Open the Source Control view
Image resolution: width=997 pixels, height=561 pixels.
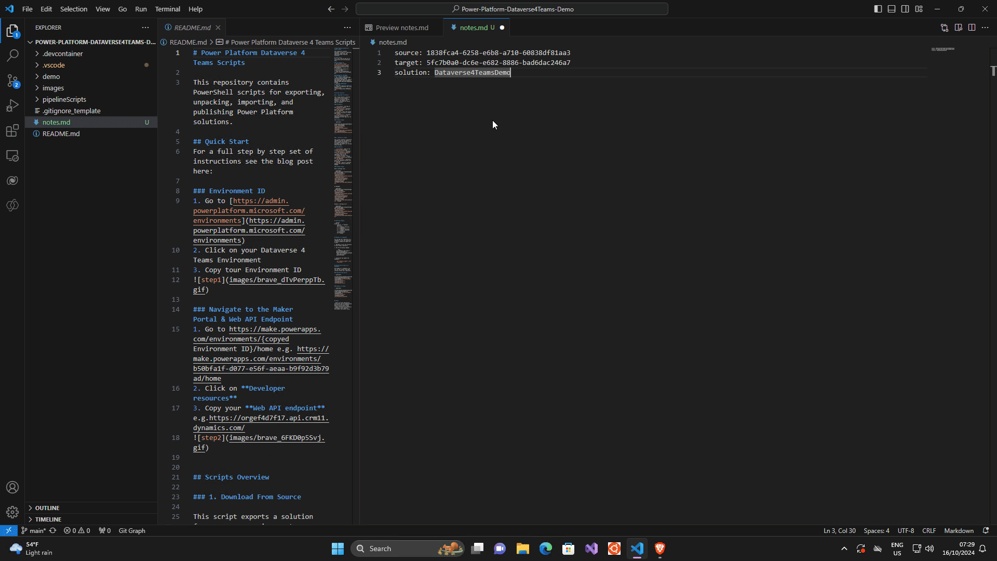[x=12, y=81]
